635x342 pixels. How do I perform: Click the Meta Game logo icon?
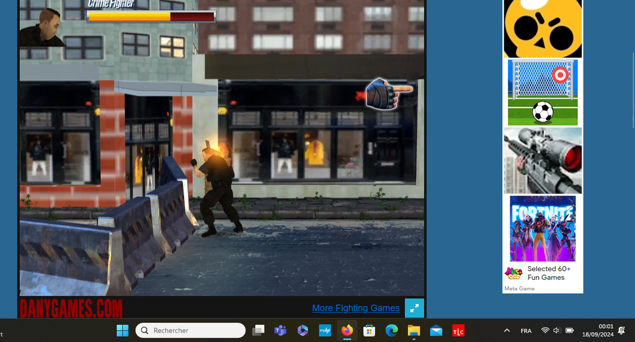coord(513,274)
